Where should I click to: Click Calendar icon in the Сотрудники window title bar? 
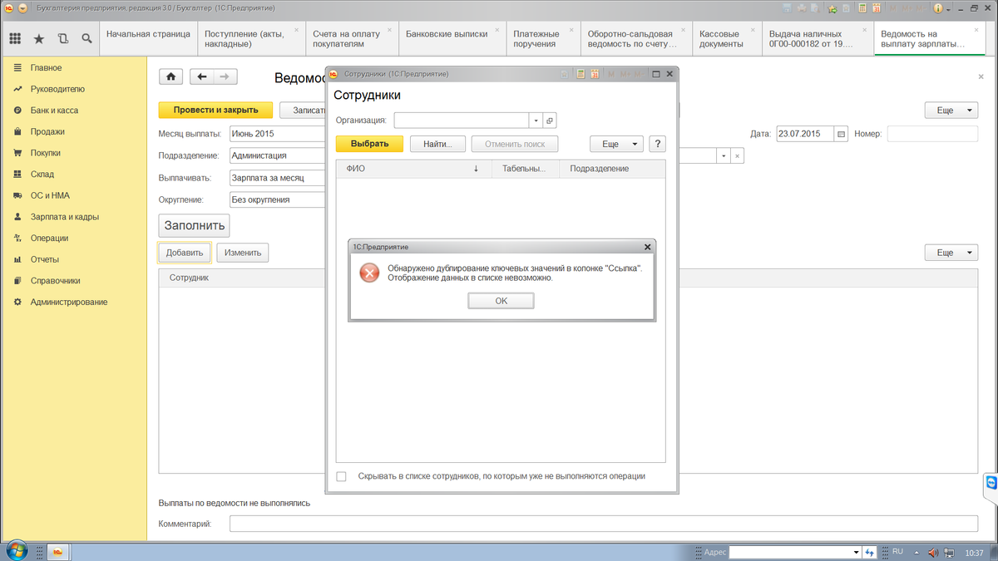(x=595, y=74)
